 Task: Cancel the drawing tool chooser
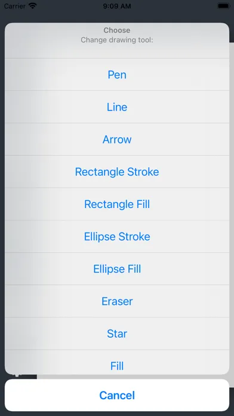(117, 395)
